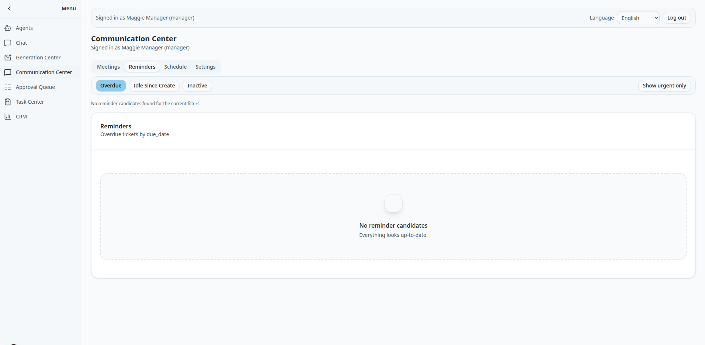705x345 pixels.
Task: Click the CRM bar chart icon
Action: [x=8, y=117]
